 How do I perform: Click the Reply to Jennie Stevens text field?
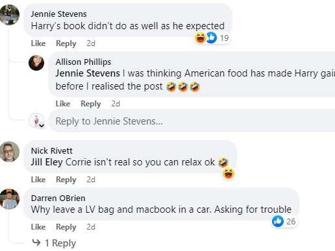pos(192,121)
